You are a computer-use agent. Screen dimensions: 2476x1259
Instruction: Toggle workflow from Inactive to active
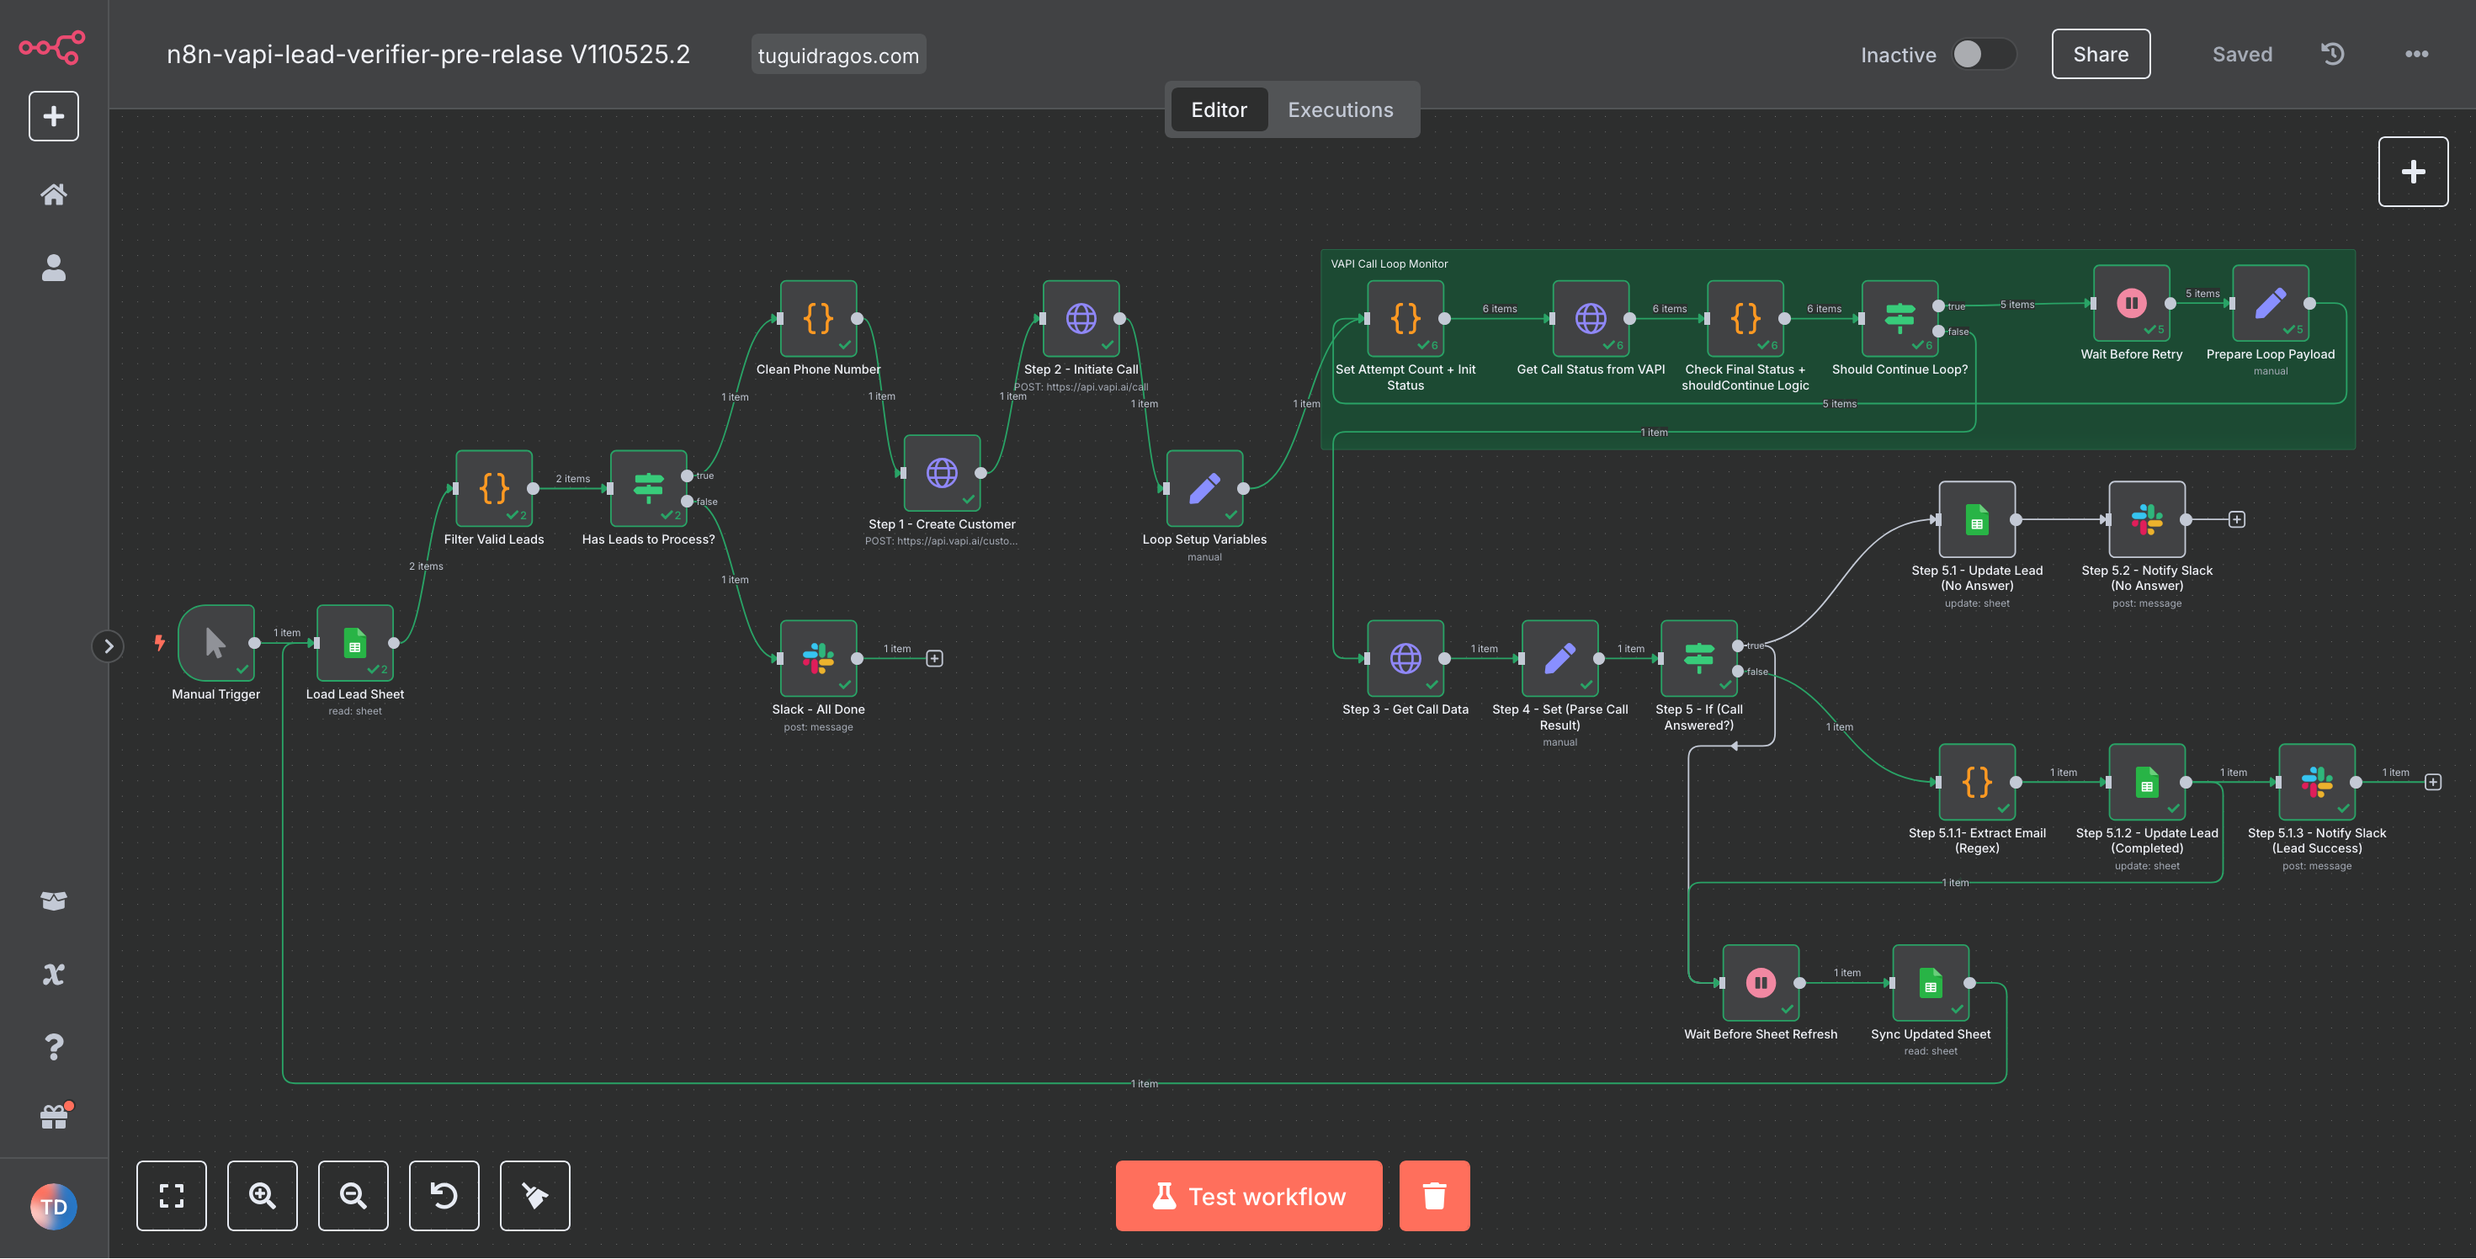pos(1982,54)
